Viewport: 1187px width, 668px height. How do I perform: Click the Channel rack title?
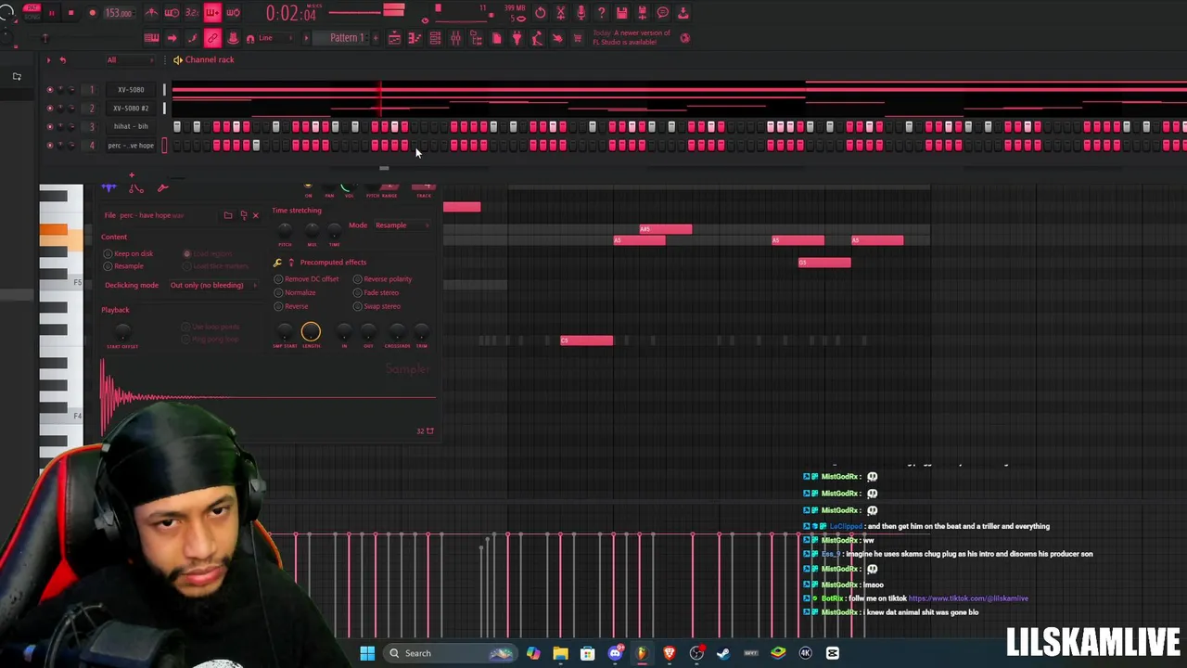coord(210,59)
